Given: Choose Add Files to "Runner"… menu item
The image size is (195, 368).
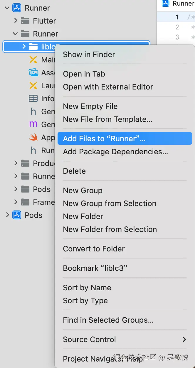Looking at the screenshot, I should pos(104,139).
